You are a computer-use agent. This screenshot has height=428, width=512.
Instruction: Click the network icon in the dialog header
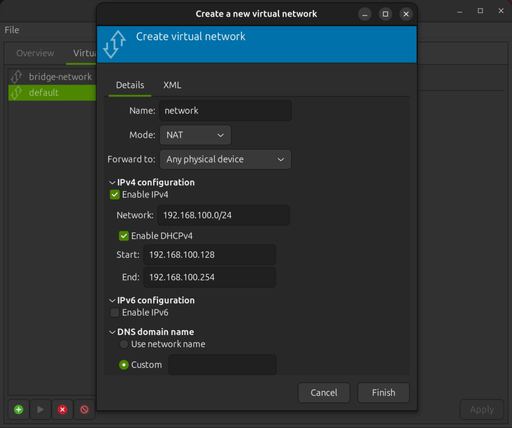[x=114, y=44]
